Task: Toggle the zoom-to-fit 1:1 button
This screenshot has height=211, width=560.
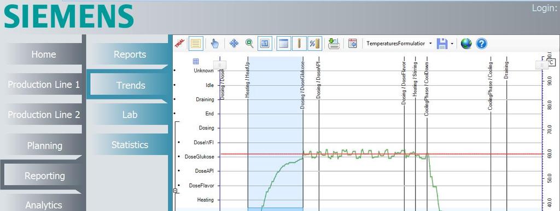Action: pyautogui.click(x=265, y=44)
